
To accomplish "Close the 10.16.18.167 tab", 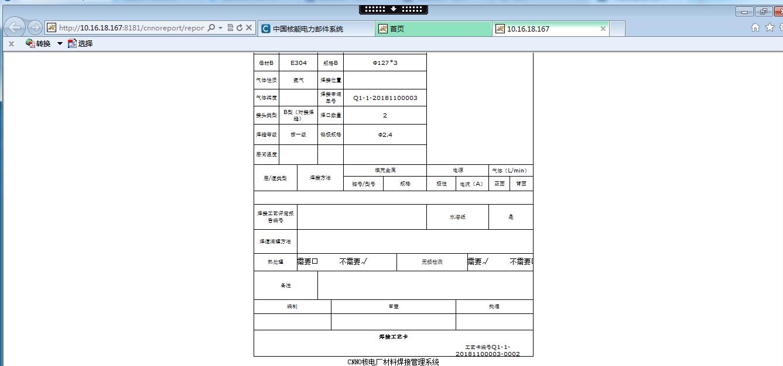I will [603, 28].
